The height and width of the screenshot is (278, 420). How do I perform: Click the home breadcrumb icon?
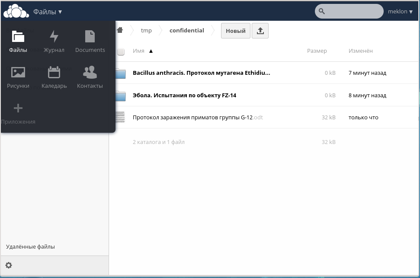pyautogui.click(x=120, y=30)
